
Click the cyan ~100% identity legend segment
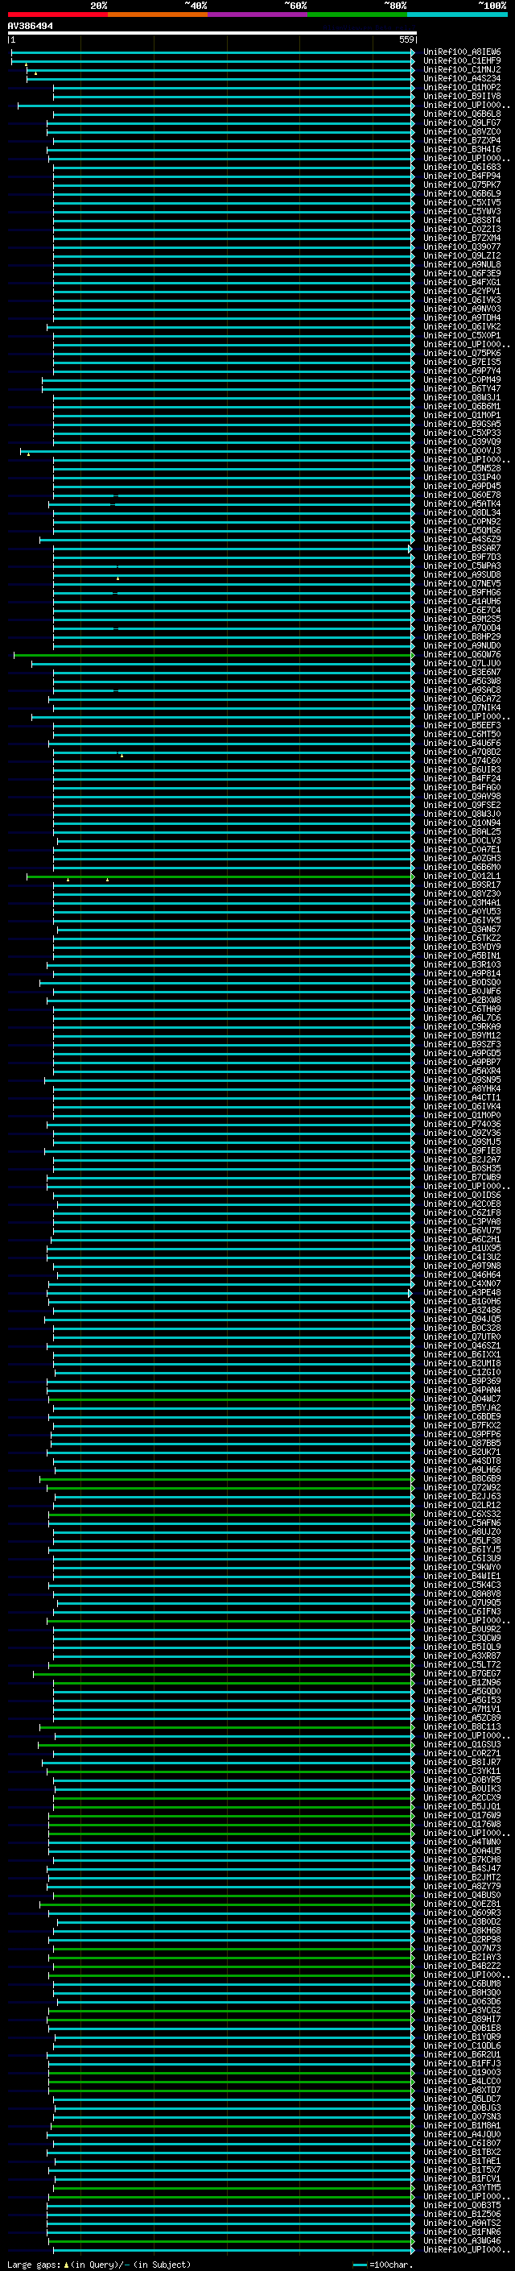[457, 15]
